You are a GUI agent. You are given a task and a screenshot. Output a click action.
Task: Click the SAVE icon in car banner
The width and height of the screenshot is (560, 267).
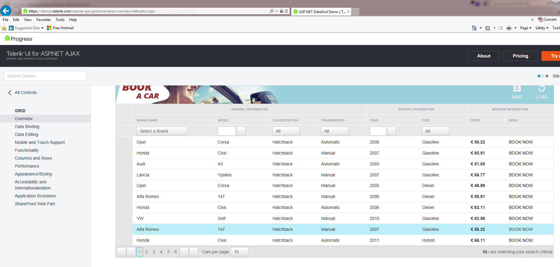[517, 92]
